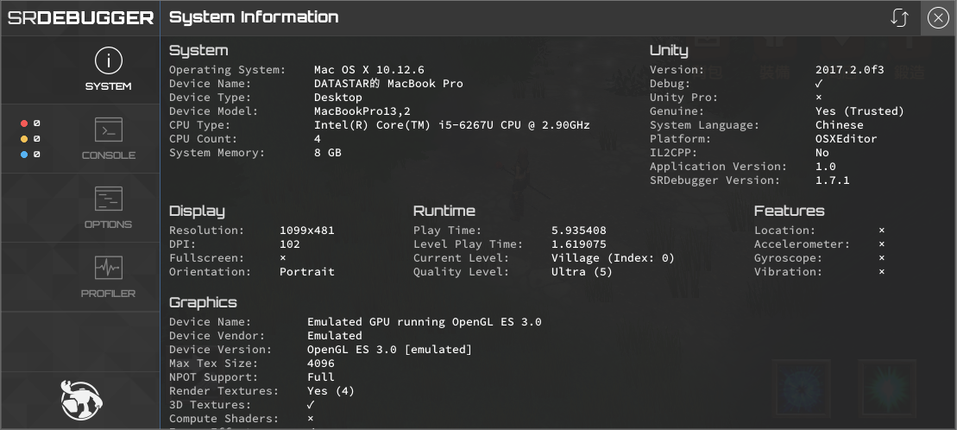Image resolution: width=957 pixels, height=430 pixels.
Task: Click the Features section heading
Action: (x=790, y=211)
